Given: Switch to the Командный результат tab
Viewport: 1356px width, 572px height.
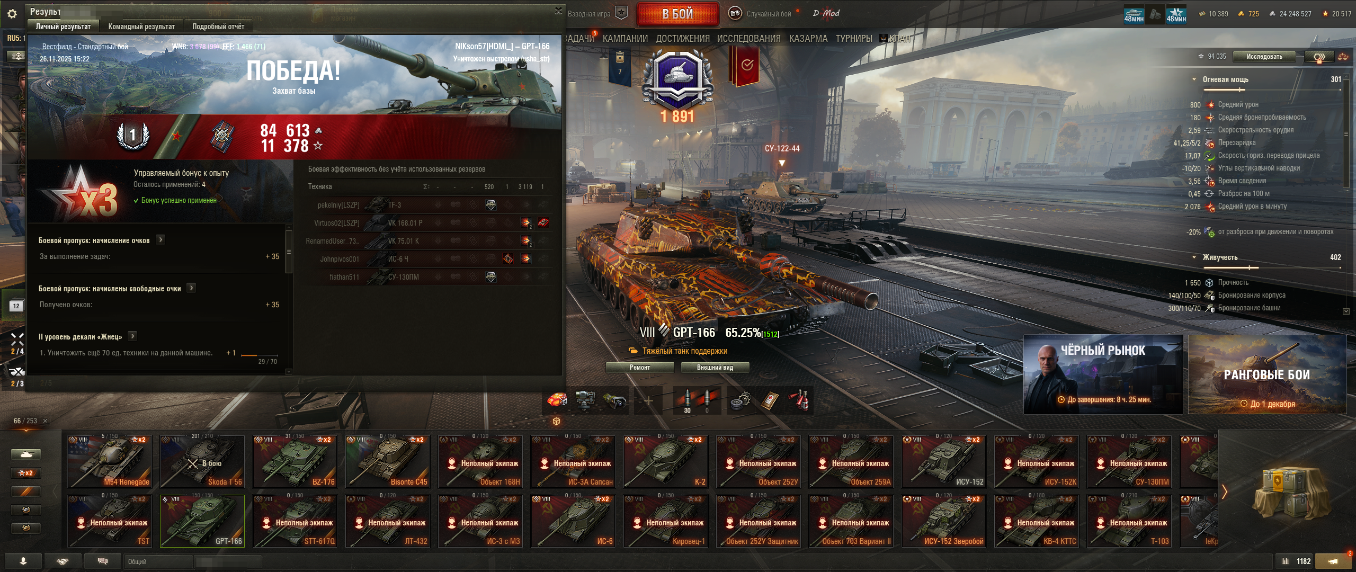Looking at the screenshot, I should (x=141, y=26).
